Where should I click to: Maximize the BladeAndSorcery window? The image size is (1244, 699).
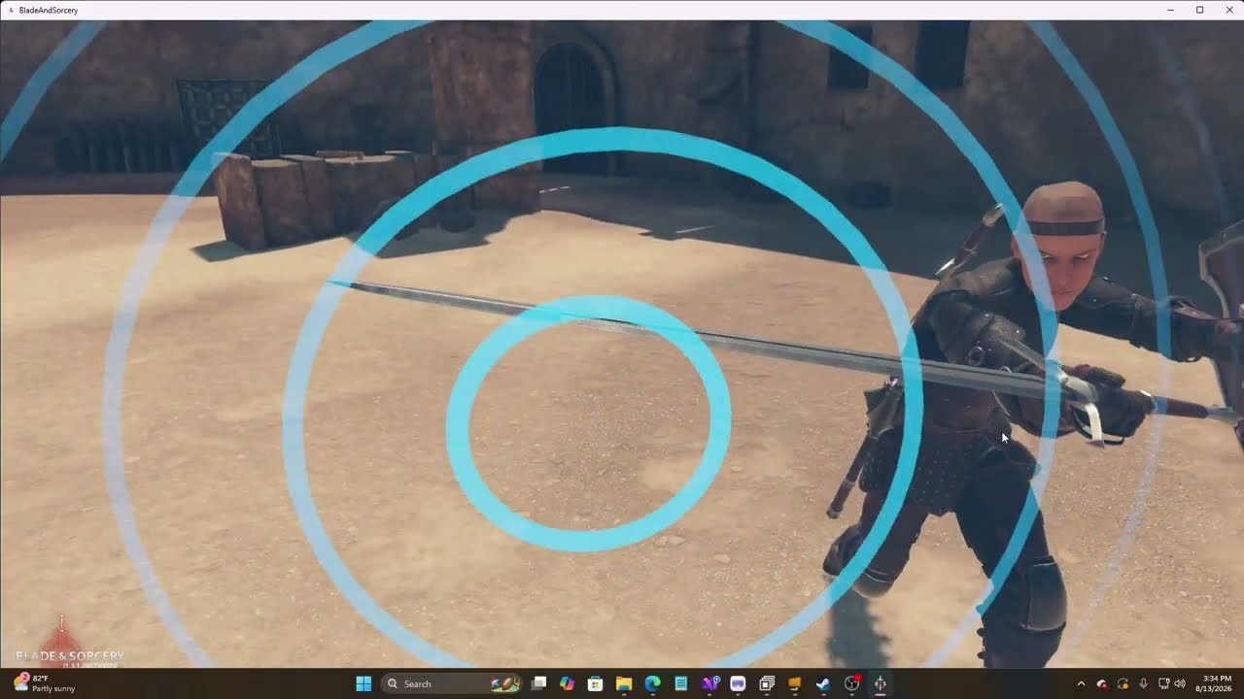pyautogui.click(x=1199, y=10)
